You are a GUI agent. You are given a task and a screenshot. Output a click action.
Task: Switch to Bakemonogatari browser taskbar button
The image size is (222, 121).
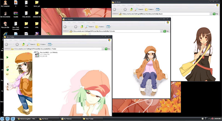pos(27,119)
